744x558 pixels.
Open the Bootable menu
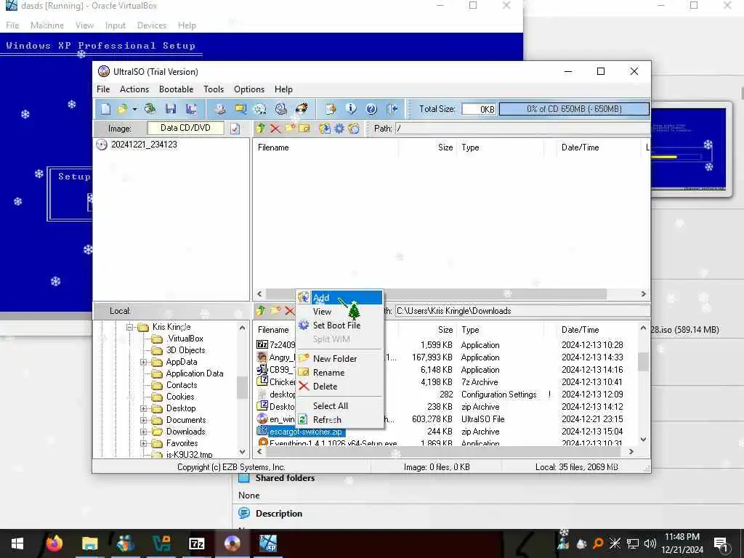point(176,89)
